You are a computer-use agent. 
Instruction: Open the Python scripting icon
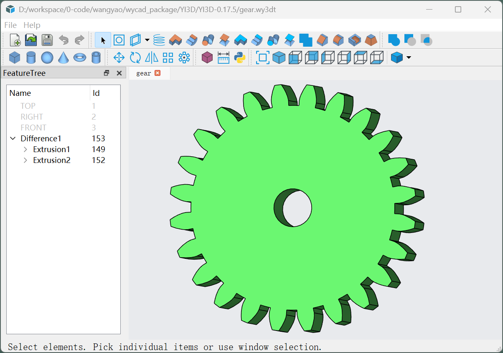[240, 58]
